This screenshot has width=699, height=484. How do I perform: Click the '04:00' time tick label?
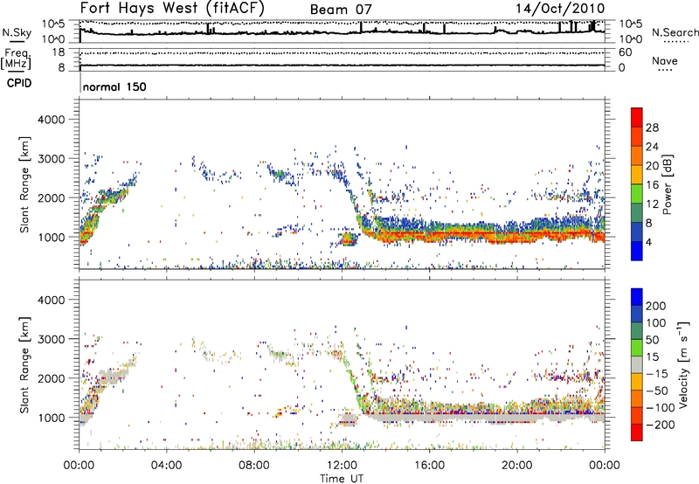[166, 466]
